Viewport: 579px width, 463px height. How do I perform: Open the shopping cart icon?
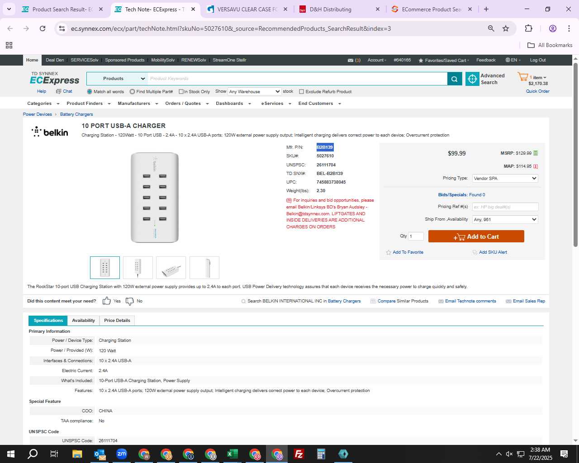[x=522, y=77]
